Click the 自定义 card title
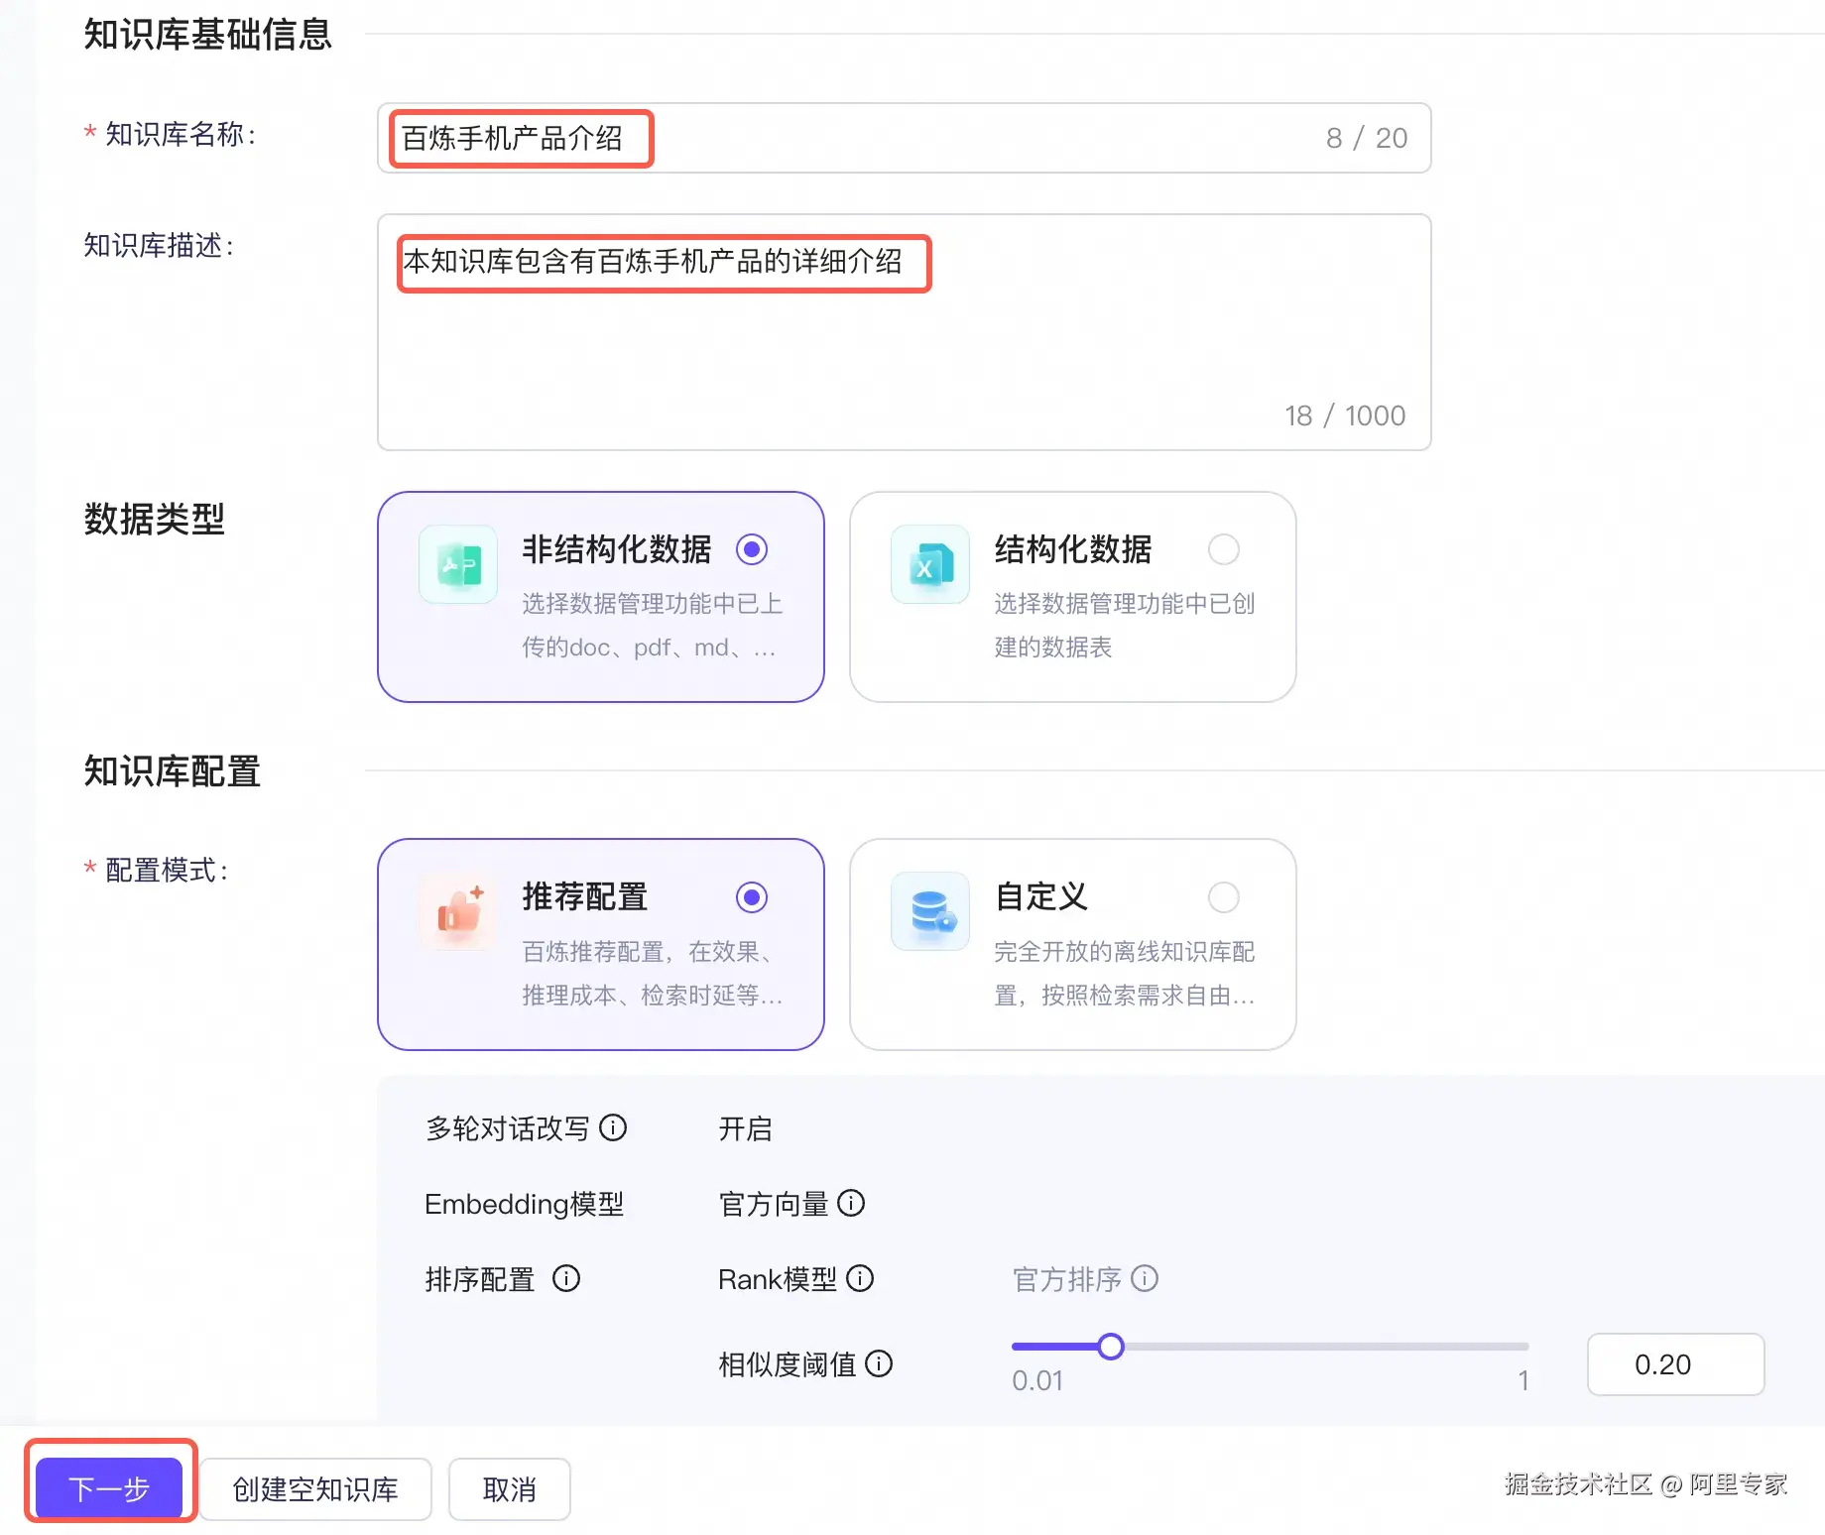Screen dimensions: 1825x1535 point(1041,896)
